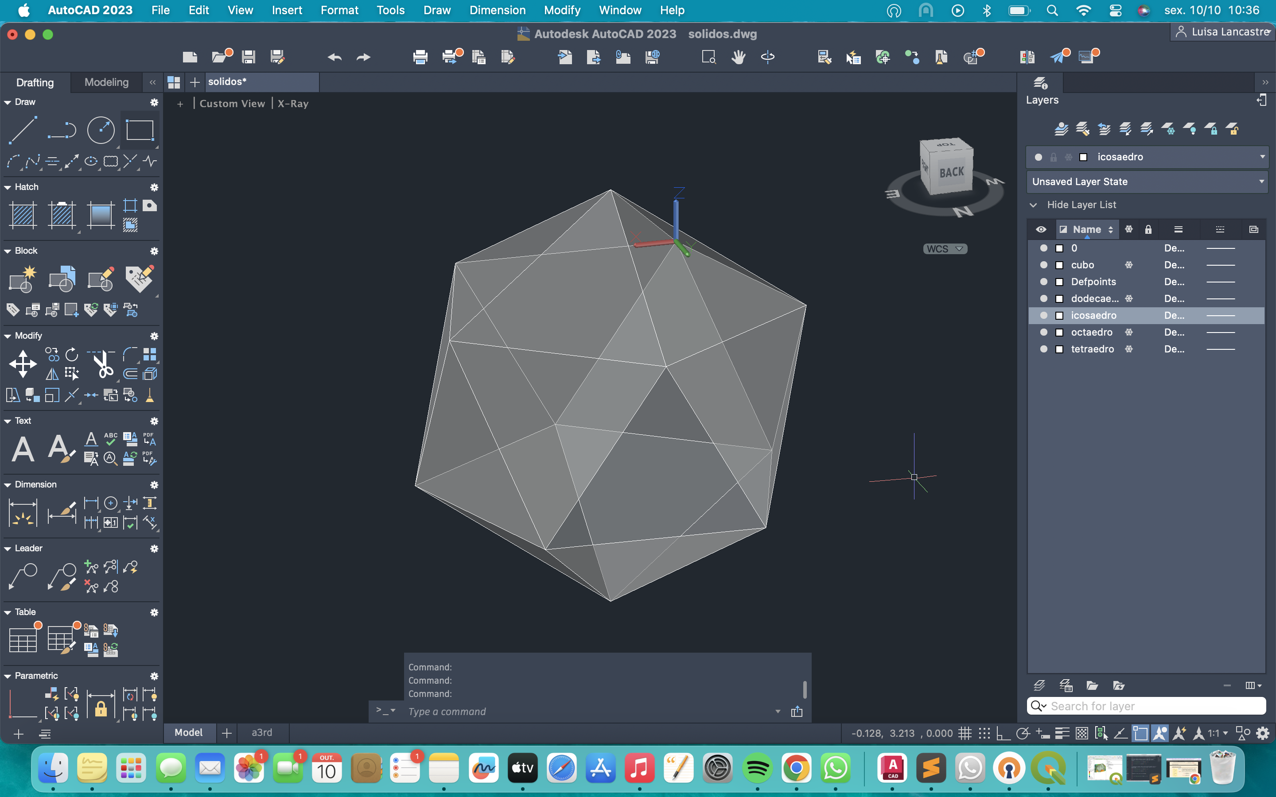The image size is (1276, 797).
Task: Toggle visibility of octaedro layer
Action: (x=1043, y=332)
